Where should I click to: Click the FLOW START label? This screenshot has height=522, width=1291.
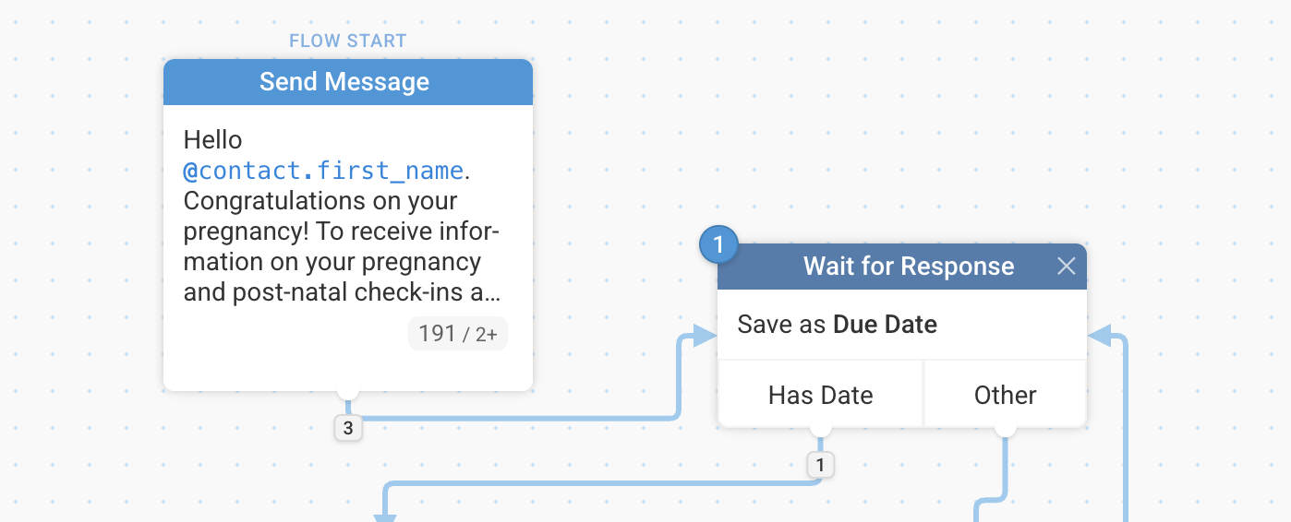pyautogui.click(x=347, y=42)
